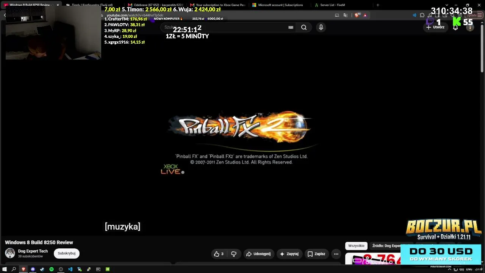Switch to Microsoft account Subscriptions tab
Viewport: 485px width, 273px height.
click(280, 5)
